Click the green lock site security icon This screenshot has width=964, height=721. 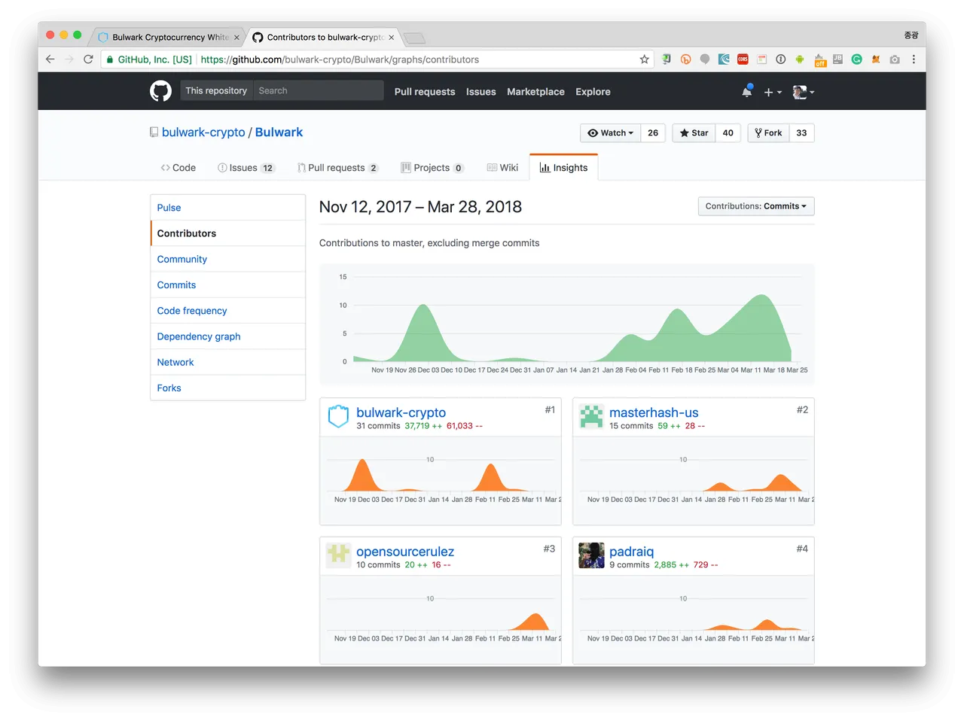(x=110, y=59)
